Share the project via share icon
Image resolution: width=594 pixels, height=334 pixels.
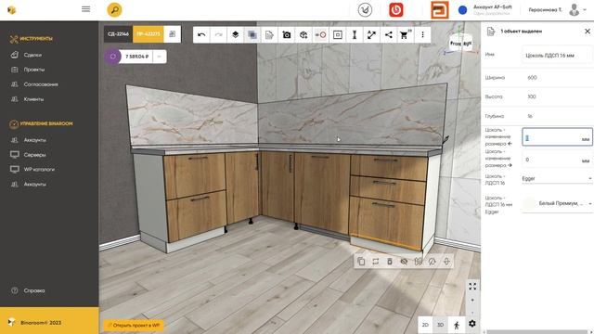tap(389, 35)
